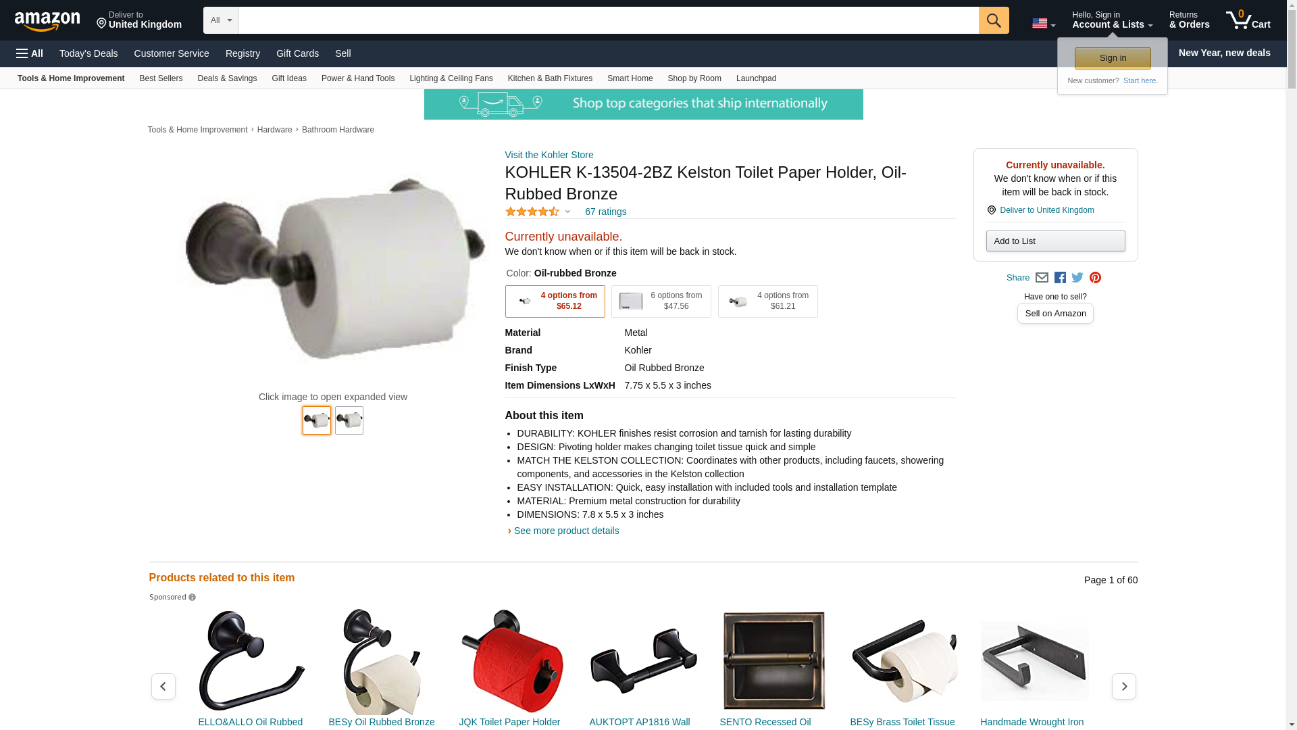Click the magnifying glass search button
Viewport: 1297px width, 730px height.
tap(994, 20)
